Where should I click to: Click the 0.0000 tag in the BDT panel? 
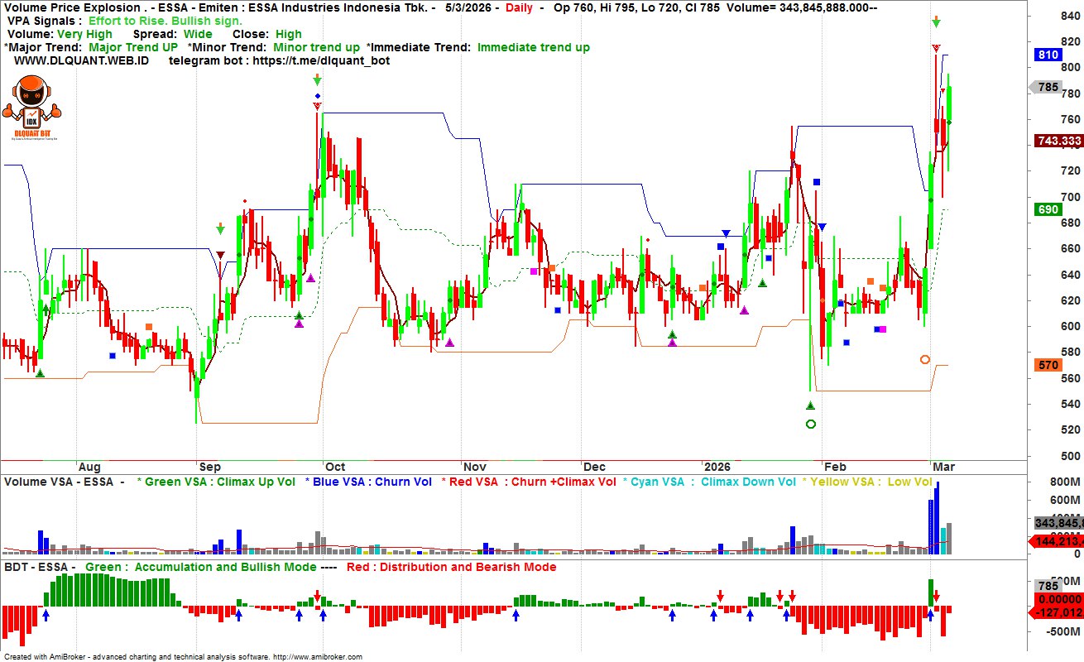[x=1059, y=598]
